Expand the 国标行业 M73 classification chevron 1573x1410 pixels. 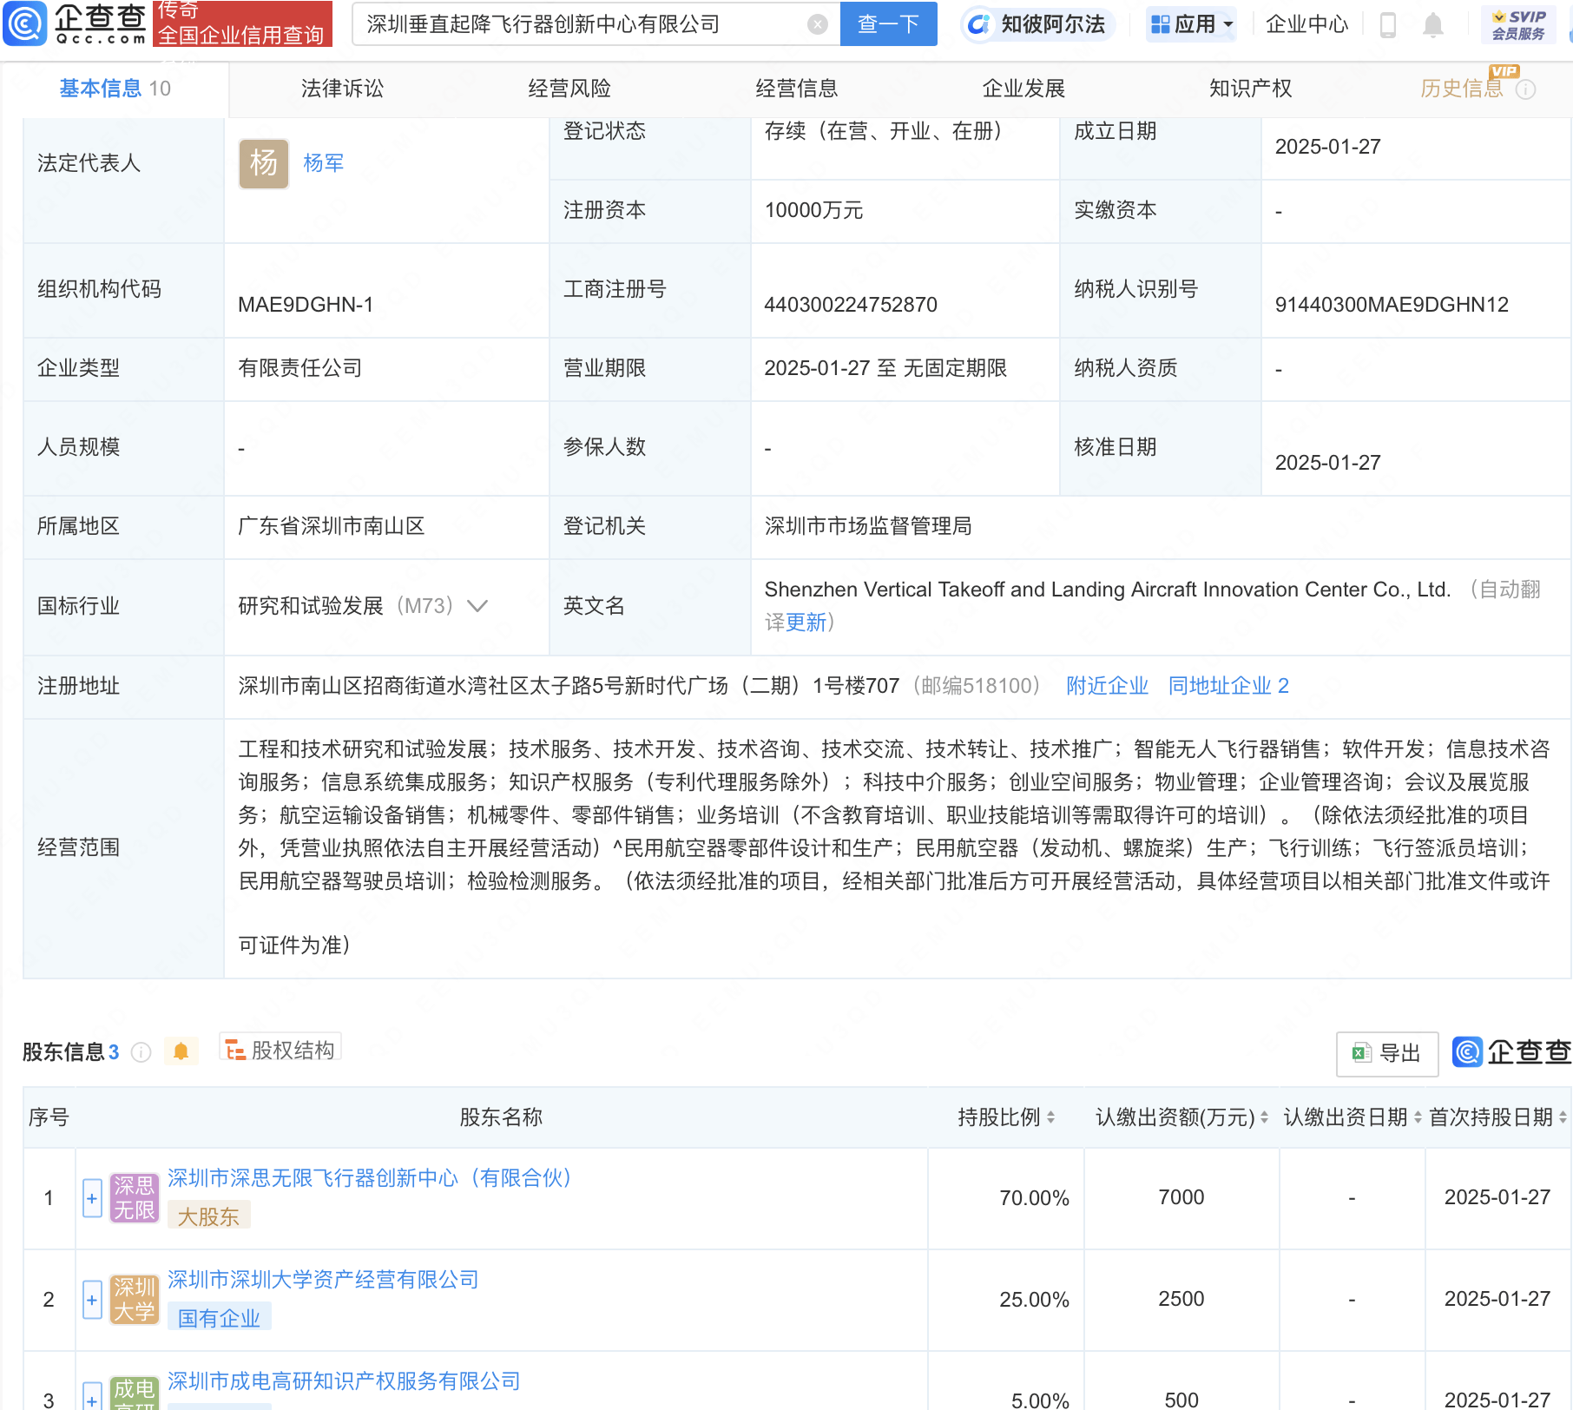[478, 606]
